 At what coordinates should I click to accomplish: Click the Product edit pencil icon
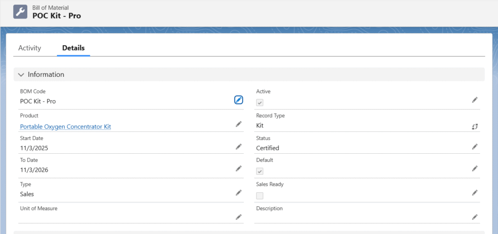238,124
